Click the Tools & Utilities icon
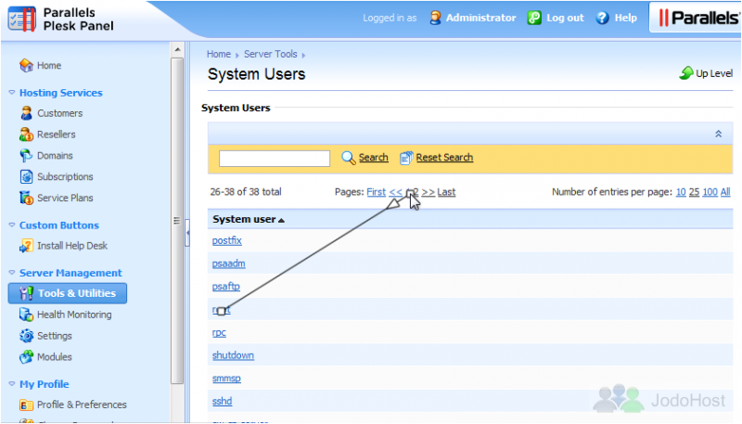 [26, 293]
